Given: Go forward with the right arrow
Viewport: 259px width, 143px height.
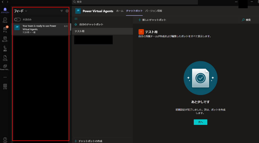Looking at the screenshot, I should click(7, 2).
